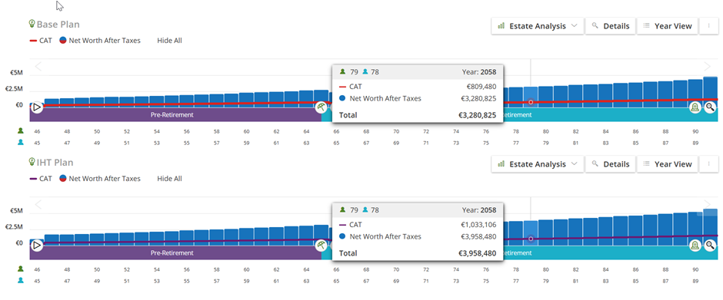The height and width of the screenshot is (300, 723).
Task: Toggle Net Worth After Taxes in Base Plan
Action: (99, 41)
